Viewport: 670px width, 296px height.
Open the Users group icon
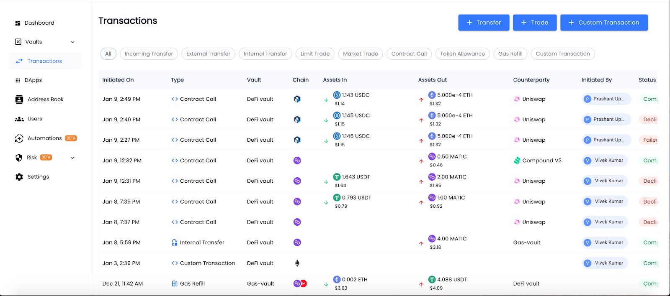point(19,119)
